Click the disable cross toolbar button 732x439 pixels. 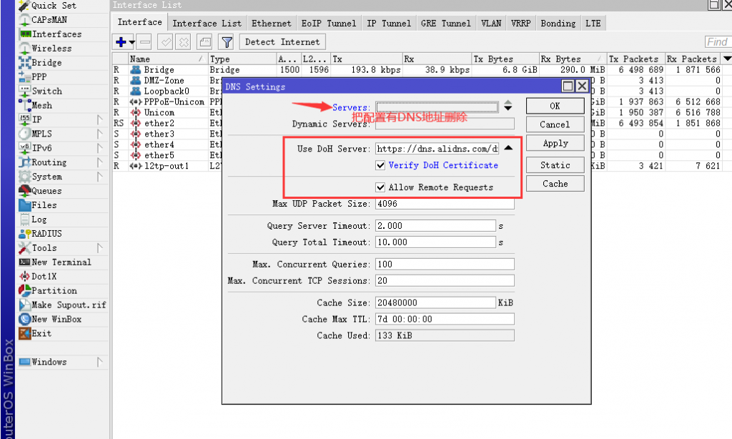[x=184, y=42]
